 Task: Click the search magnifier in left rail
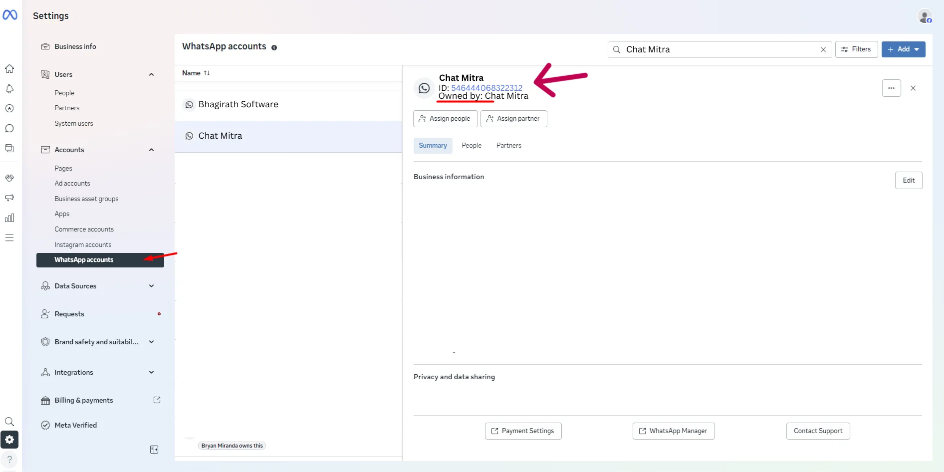[9, 422]
